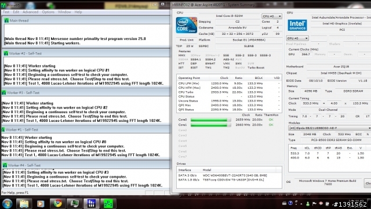Select the SATA 3 Gb/s WDC drive row
This screenshot has width=371, height=209.
pos(229,175)
